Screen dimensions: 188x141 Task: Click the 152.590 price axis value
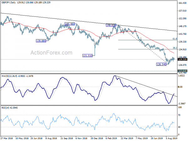click(182, 18)
